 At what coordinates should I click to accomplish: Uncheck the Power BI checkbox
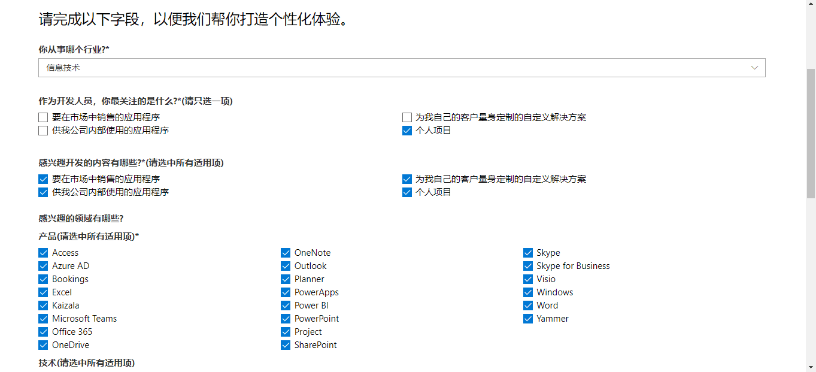[286, 306]
